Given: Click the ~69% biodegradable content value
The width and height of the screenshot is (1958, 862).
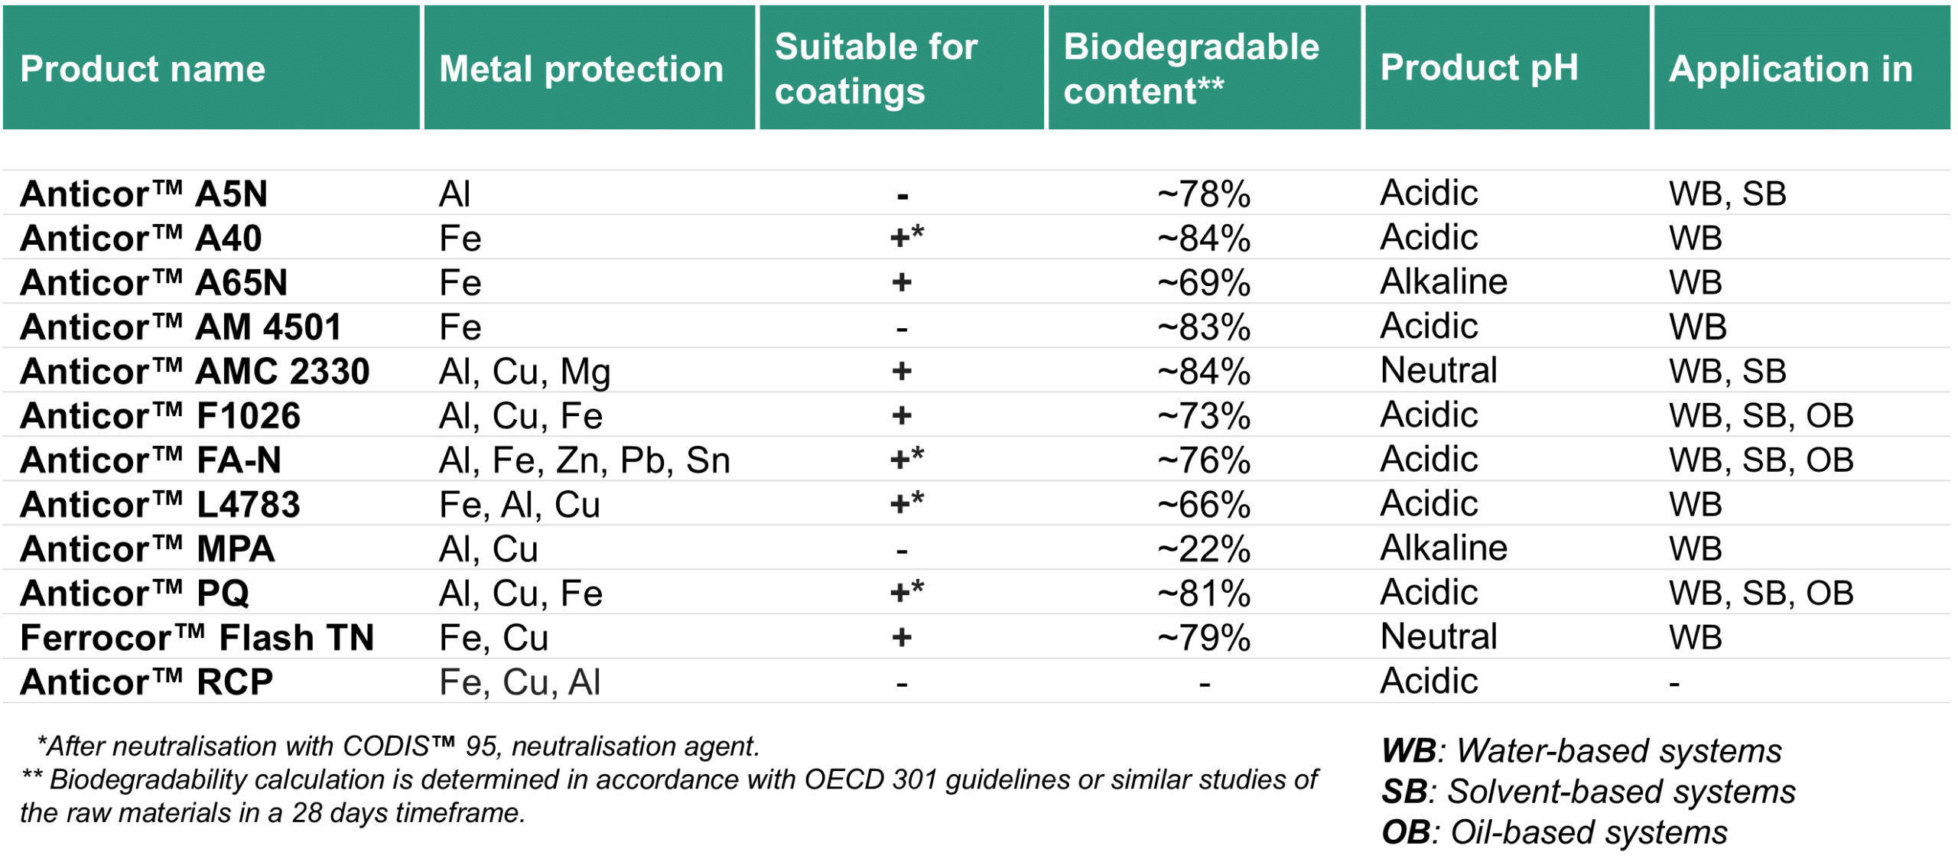Looking at the screenshot, I should 1204,282.
